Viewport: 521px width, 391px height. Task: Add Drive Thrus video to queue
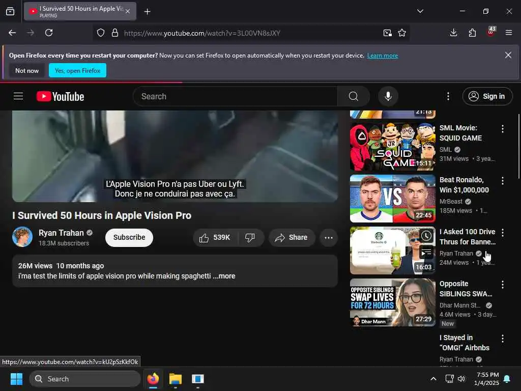(426, 253)
